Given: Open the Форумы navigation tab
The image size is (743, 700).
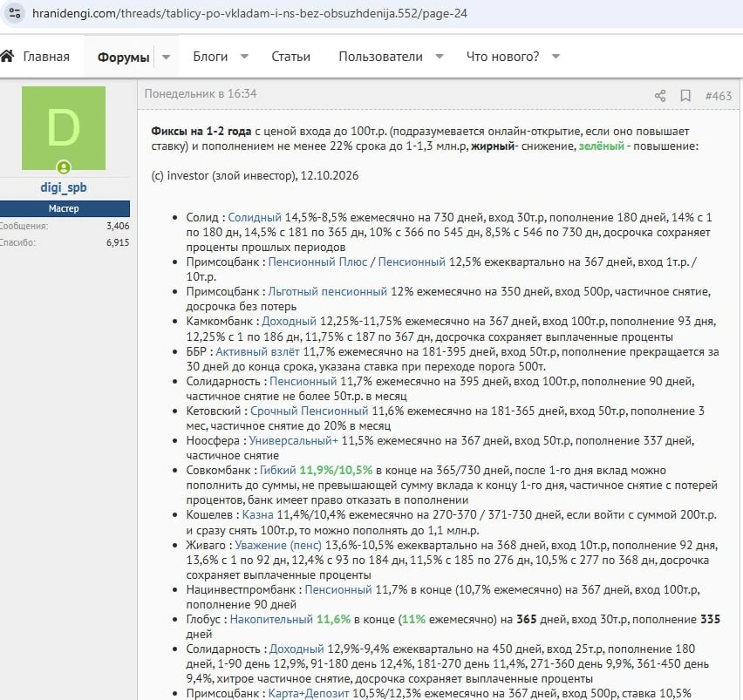Looking at the screenshot, I should point(123,58).
